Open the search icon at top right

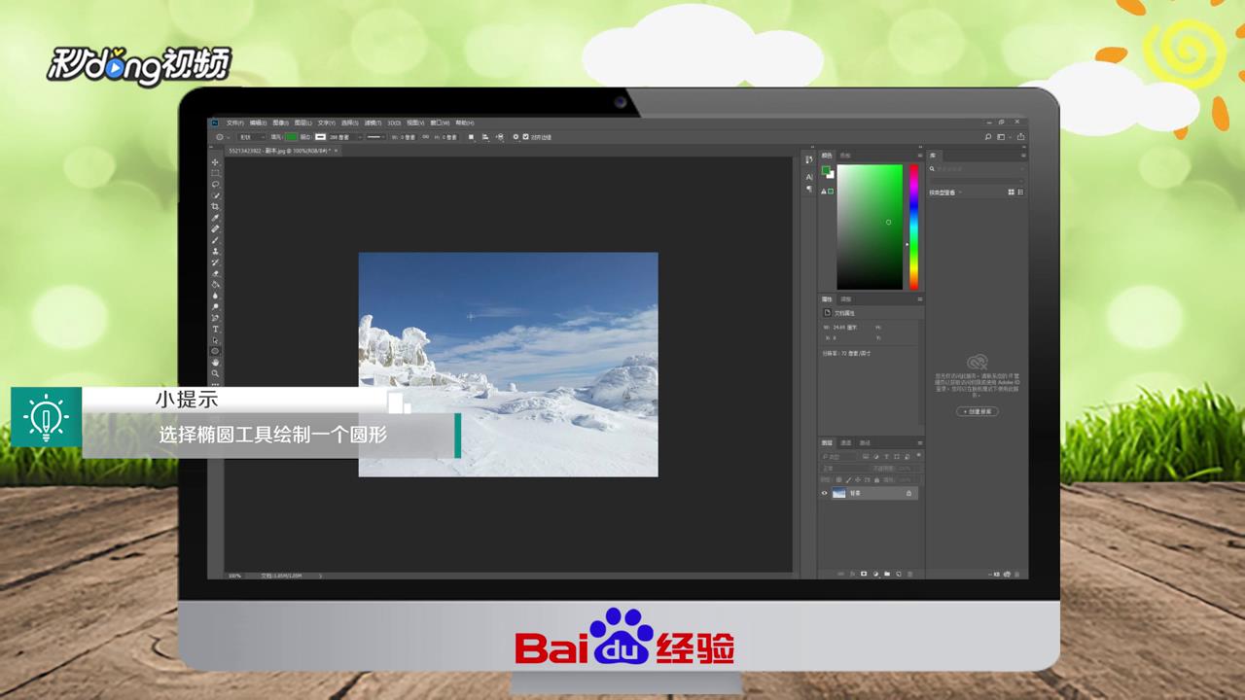tap(988, 137)
